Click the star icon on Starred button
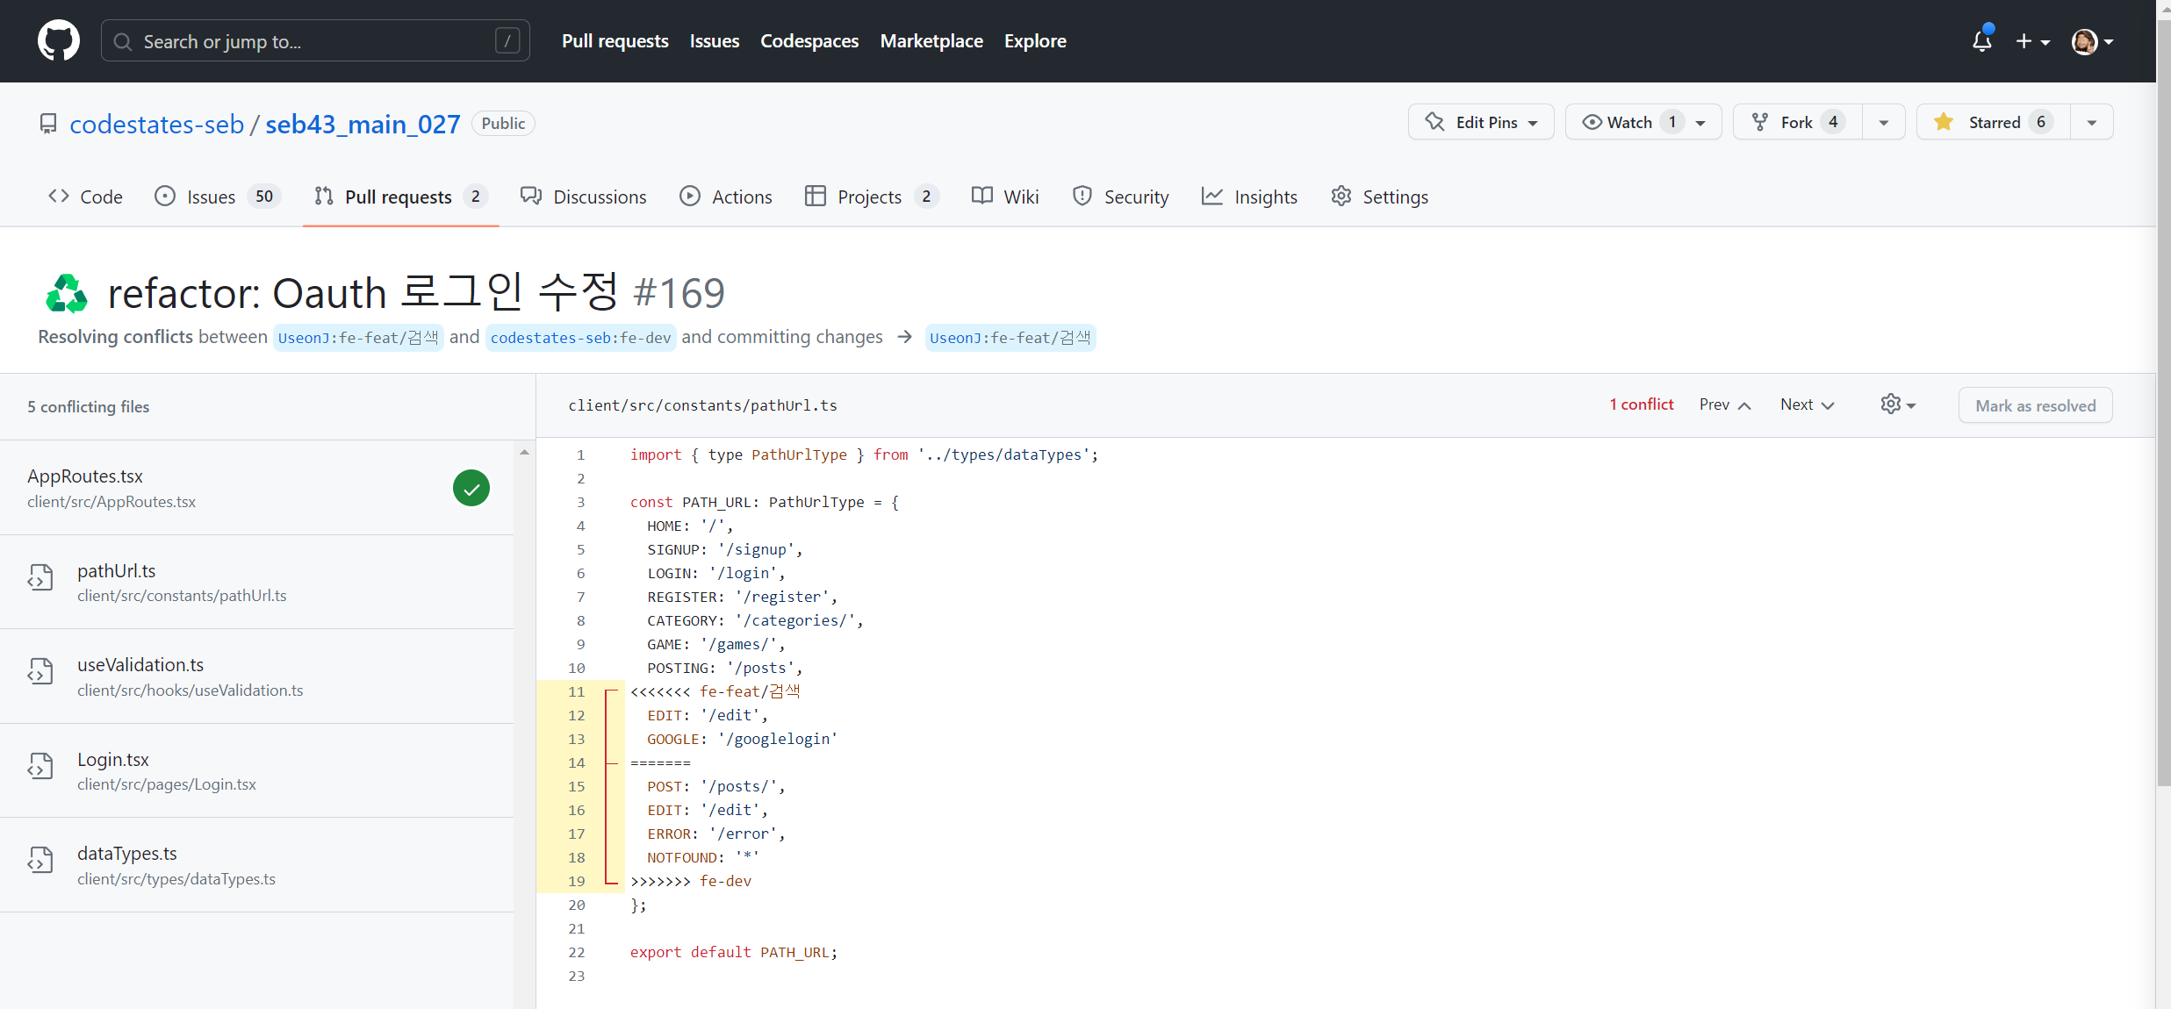Image resolution: width=2171 pixels, height=1009 pixels. tap(1943, 122)
